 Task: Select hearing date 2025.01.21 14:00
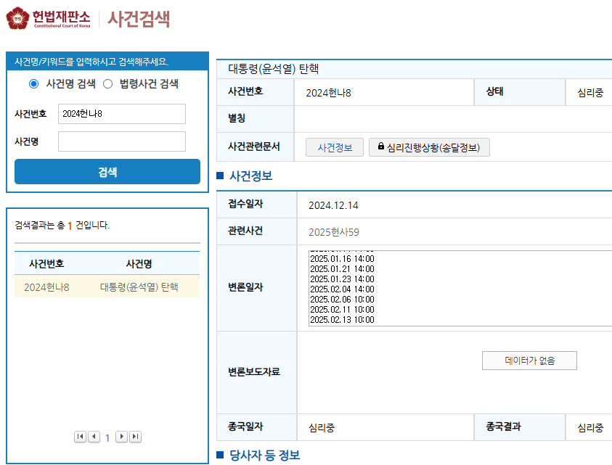(342, 269)
